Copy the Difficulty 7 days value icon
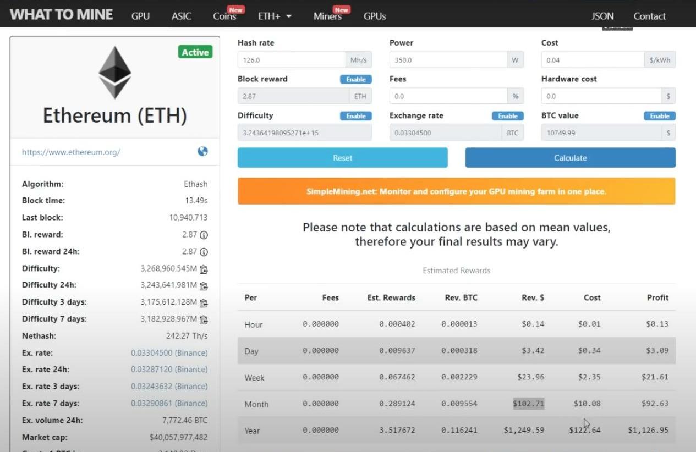Image resolution: width=696 pixels, height=452 pixels. tap(204, 319)
